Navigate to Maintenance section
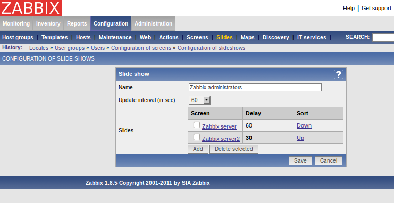Viewport: 394px width, 203px height. pyautogui.click(x=115, y=37)
